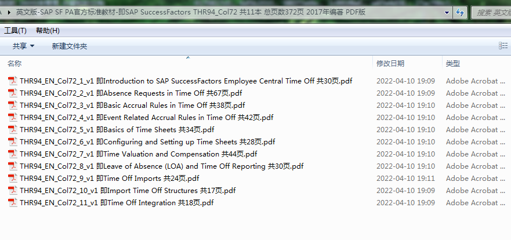511x240 pixels.
Task: Click PDF icon of Event Related Accrual Rules file
Action: coord(13,117)
